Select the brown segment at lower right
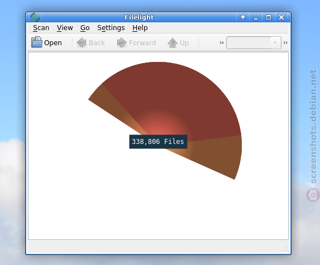 (218, 155)
